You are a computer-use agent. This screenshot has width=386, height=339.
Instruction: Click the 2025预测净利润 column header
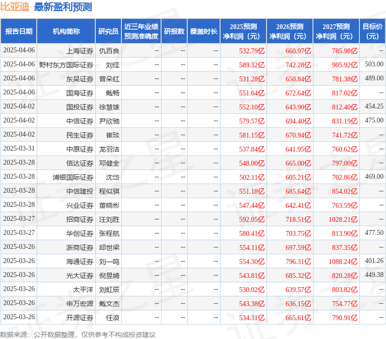point(243,31)
